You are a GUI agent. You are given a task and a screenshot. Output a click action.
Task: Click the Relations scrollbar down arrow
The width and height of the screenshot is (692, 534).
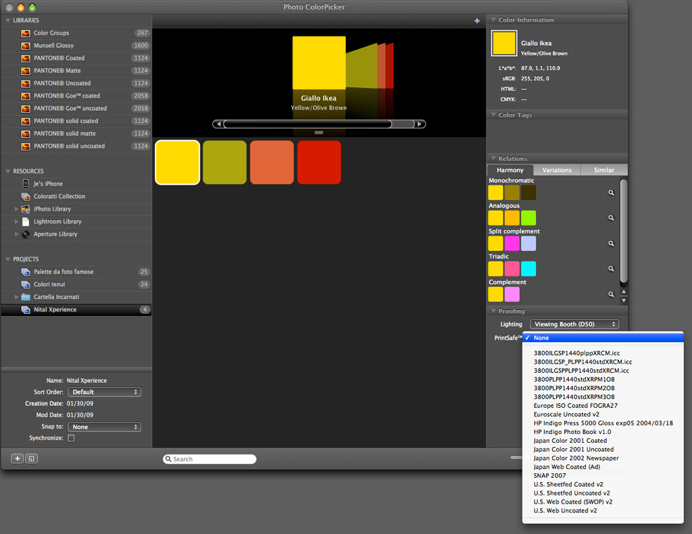624,300
